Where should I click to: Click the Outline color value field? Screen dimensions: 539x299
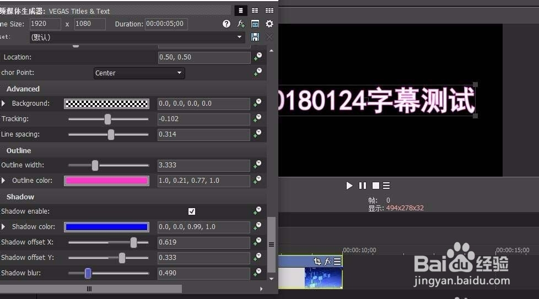tap(204, 181)
